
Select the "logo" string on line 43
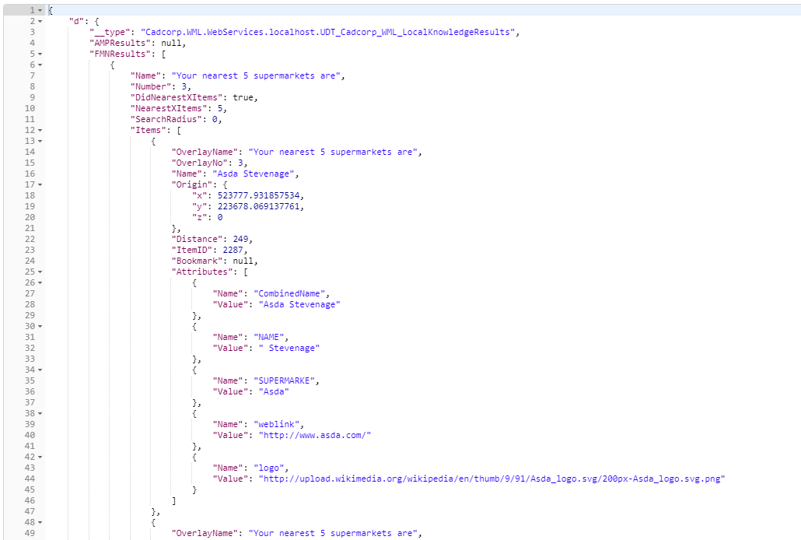click(x=269, y=468)
